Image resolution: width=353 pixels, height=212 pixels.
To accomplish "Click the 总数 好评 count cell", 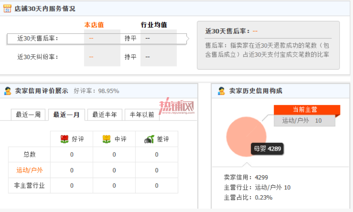I will coord(72,155).
